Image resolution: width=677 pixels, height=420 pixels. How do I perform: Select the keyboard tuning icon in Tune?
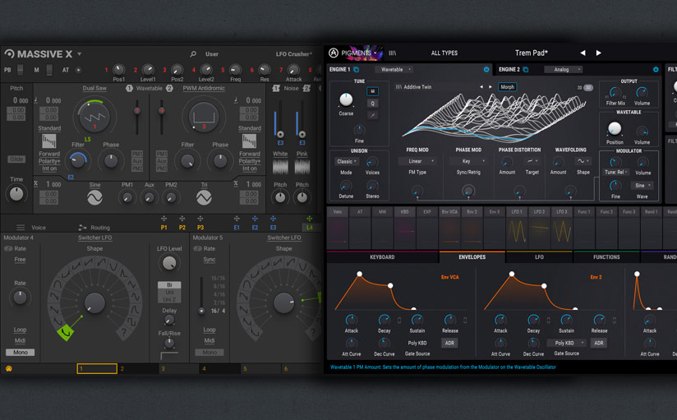pos(372,91)
